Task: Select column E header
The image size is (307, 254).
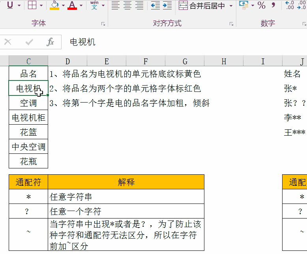Action: click(107, 61)
